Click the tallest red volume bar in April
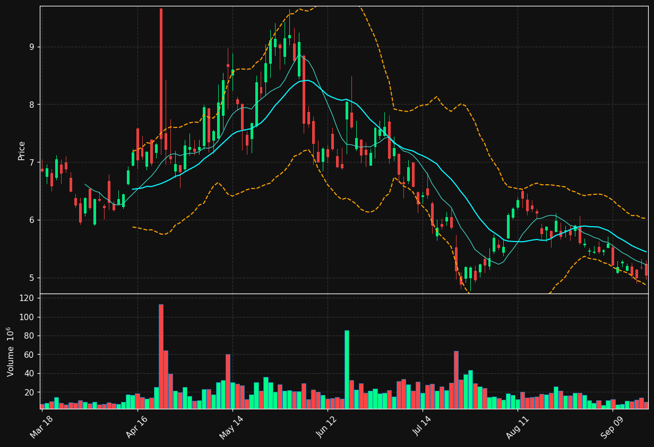Screen dimensions: 654x447 coord(161,356)
